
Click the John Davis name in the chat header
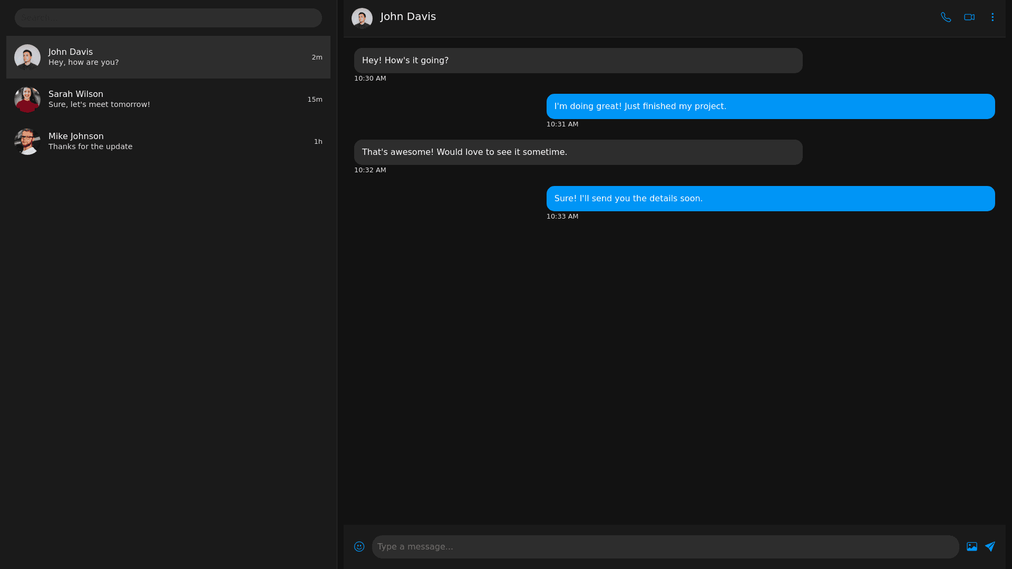click(408, 17)
